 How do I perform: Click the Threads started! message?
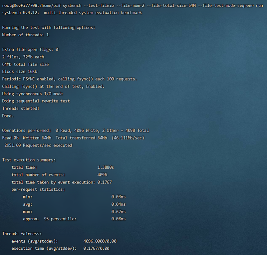click(x=21, y=108)
